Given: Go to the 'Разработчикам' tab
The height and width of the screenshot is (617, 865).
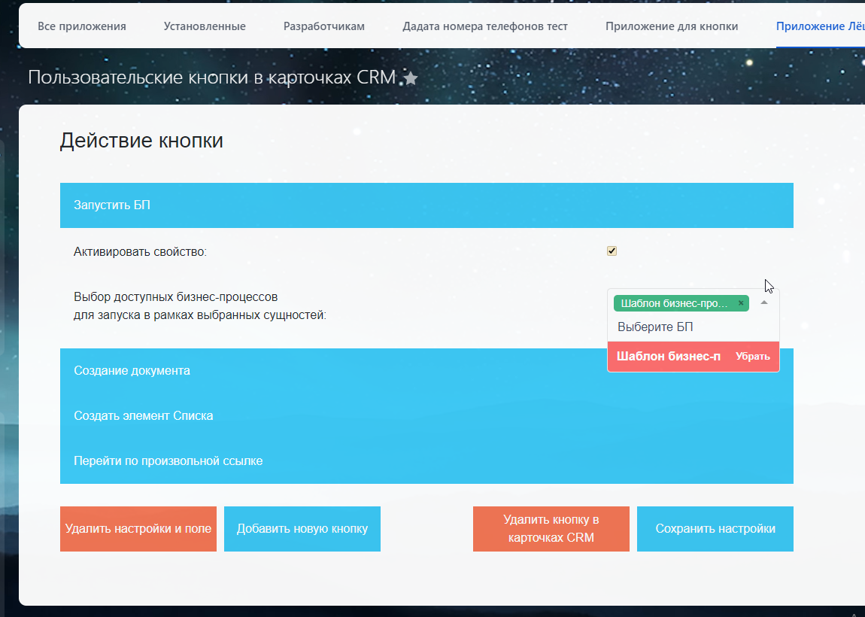Looking at the screenshot, I should tap(324, 26).
